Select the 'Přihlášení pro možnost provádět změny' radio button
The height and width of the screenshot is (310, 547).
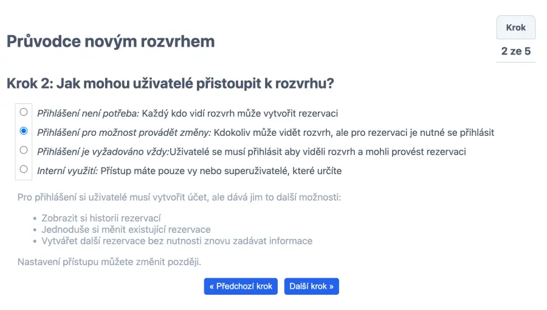click(x=24, y=131)
